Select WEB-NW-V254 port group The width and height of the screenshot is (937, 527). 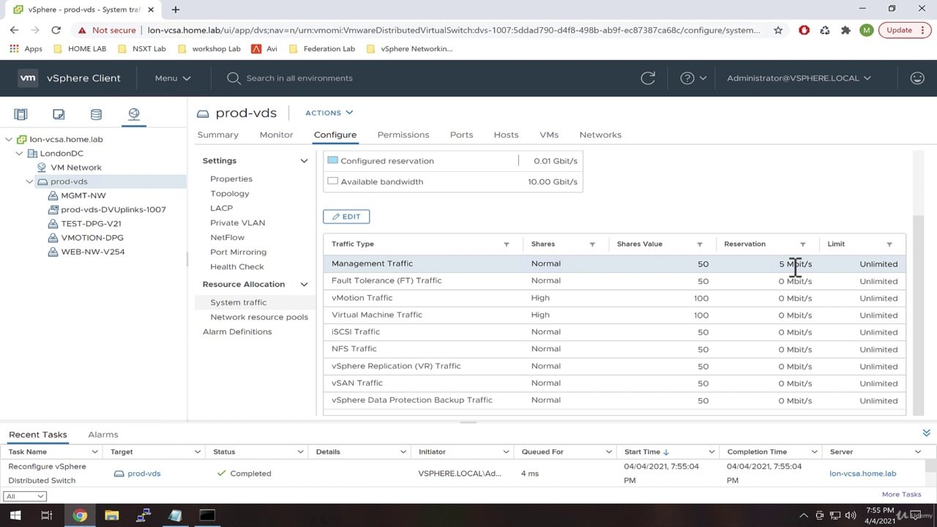coord(92,252)
